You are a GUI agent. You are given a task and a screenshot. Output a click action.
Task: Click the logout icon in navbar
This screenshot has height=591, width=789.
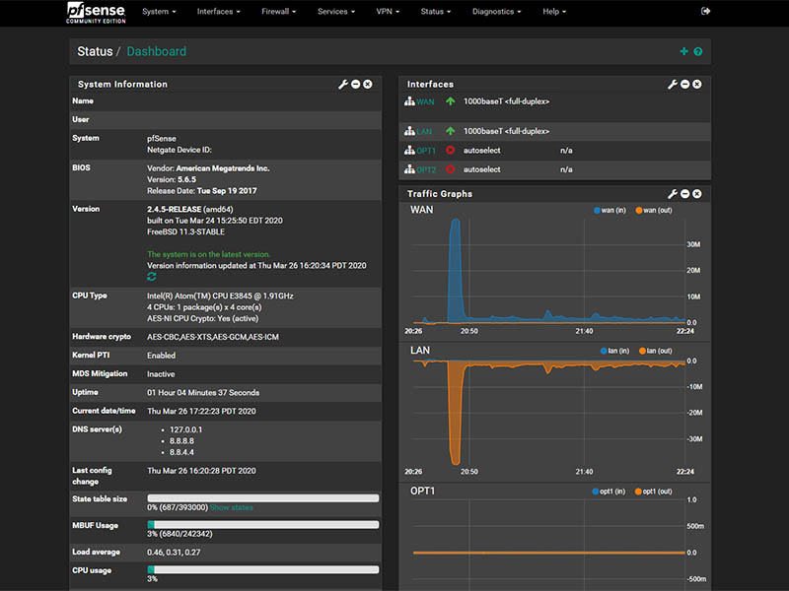point(705,12)
